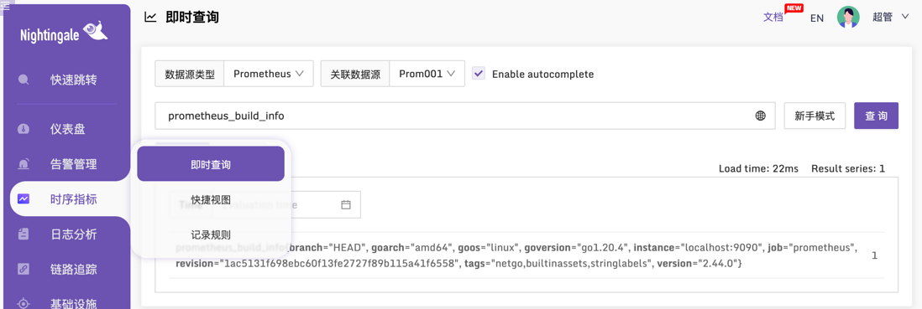922x309 pixels.
Task: Click the trace link icon
Action: point(24,270)
